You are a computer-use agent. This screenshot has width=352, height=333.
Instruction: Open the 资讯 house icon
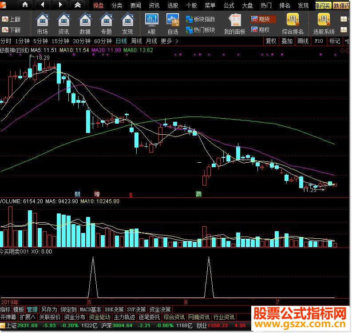pyautogui.click(x=64, y=24)
